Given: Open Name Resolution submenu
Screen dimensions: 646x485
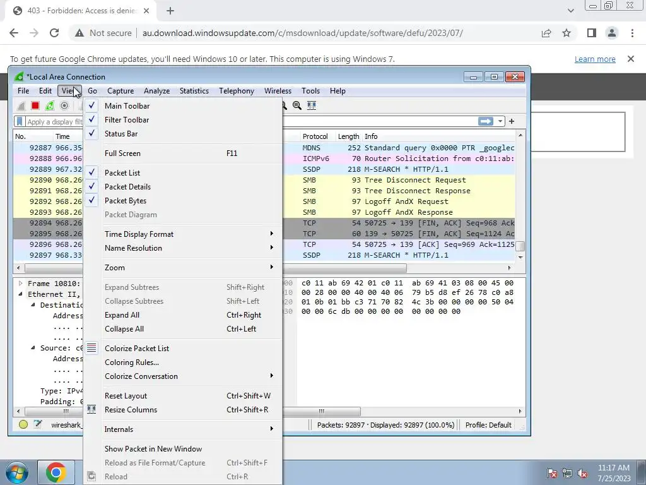Looking at the screenshot, I should click(183, 248).
